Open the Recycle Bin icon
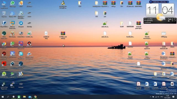This screenshot has height=99, width=177. [4, 14]
